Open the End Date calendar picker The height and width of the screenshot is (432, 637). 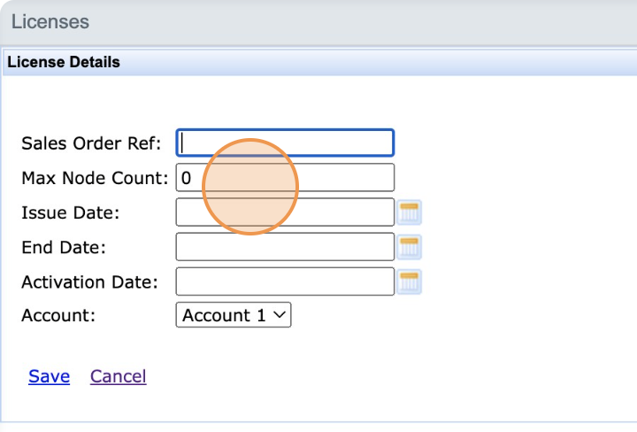pyautogui.click(x=410, y=247)
